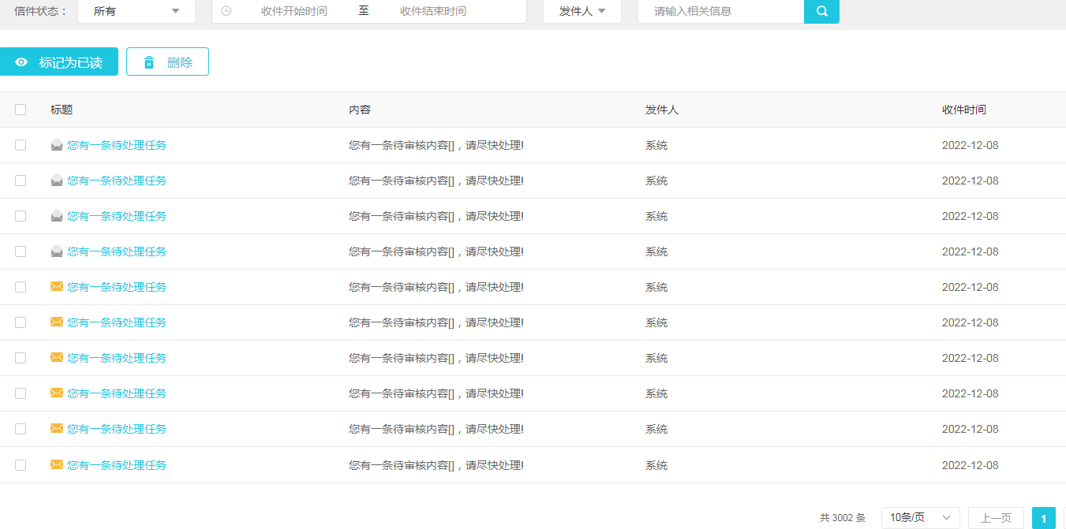The width and height of the screenshot is (1066, 529).
Task: Open the 信件状态 dropdown showing 所有
Action: (x=137, y=11)
